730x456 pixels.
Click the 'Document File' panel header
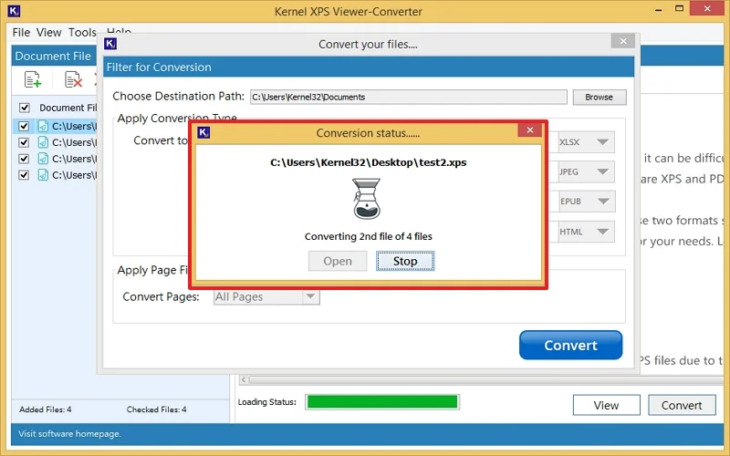(53, 56)
